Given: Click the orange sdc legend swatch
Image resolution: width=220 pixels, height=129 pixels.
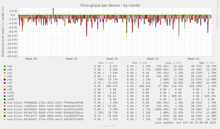Looking at the screenshot, I should coord(5,73).
